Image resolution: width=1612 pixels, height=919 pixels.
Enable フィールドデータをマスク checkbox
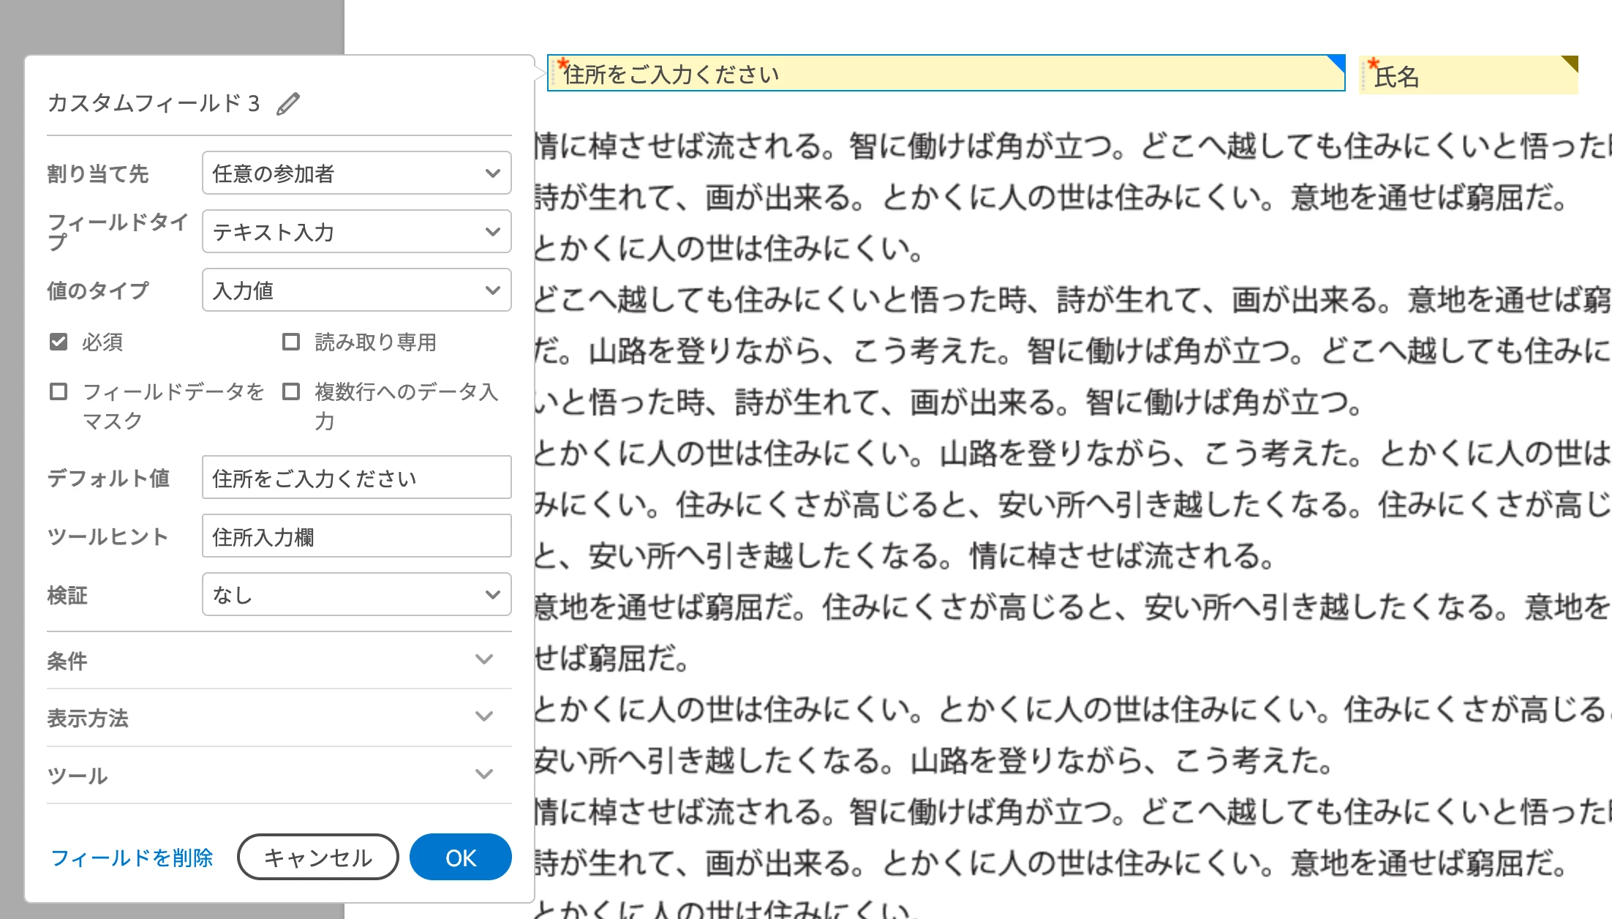[x=59, y=392]
